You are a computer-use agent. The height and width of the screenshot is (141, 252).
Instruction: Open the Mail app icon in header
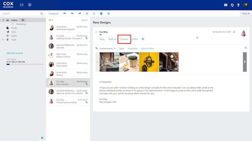(x=22, y=5)
